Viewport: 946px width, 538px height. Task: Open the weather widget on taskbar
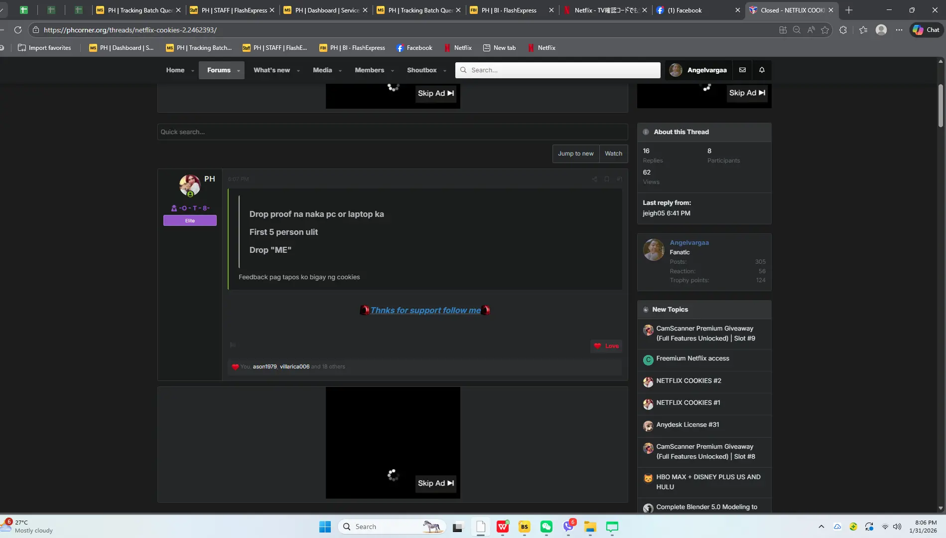click(28, 527)
